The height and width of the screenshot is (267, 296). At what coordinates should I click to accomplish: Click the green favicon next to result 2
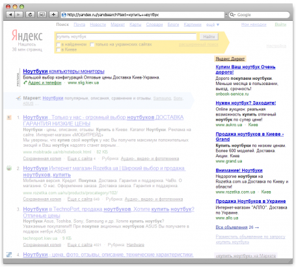click(x=9, y=168)
